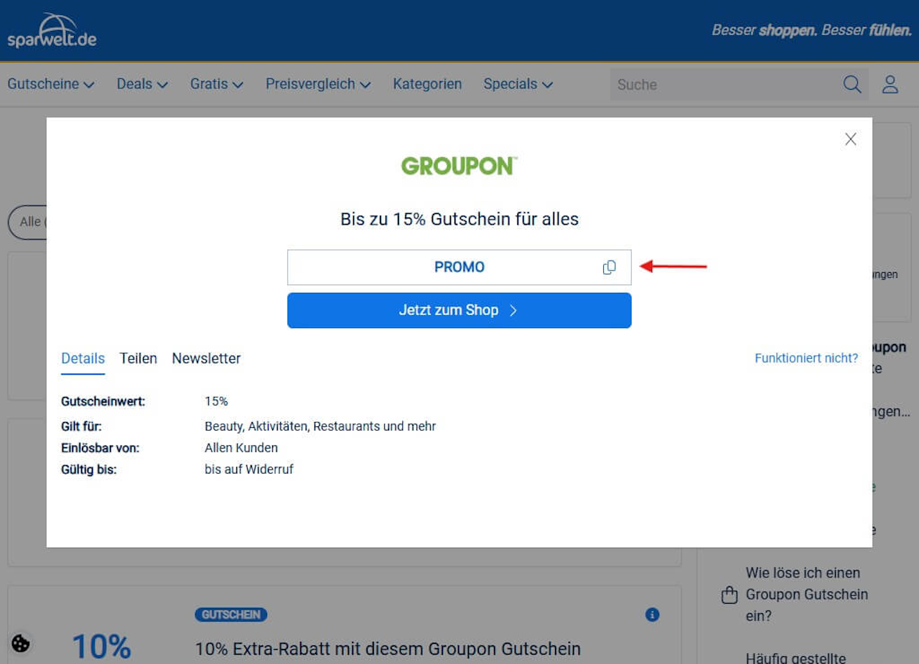Viewport: 919px width, 664px height.
Task: Open Wie löse ich einen Groupon Gutschein ein
Action: click(807, 594)
